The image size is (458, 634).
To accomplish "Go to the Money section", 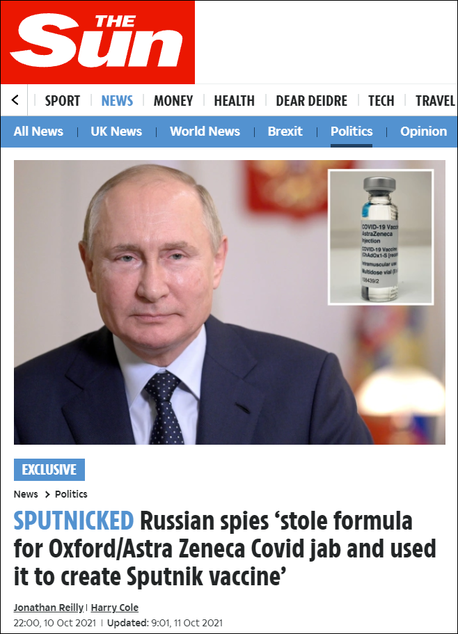I will point(173,101).
